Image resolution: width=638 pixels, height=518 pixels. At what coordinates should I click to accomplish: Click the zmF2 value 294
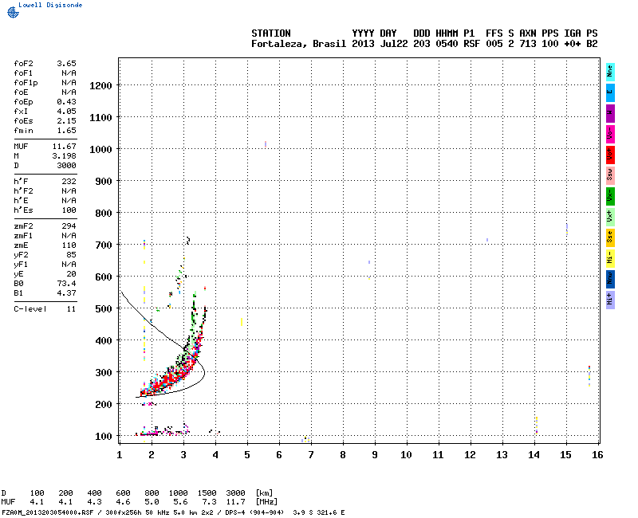[69, 226]
